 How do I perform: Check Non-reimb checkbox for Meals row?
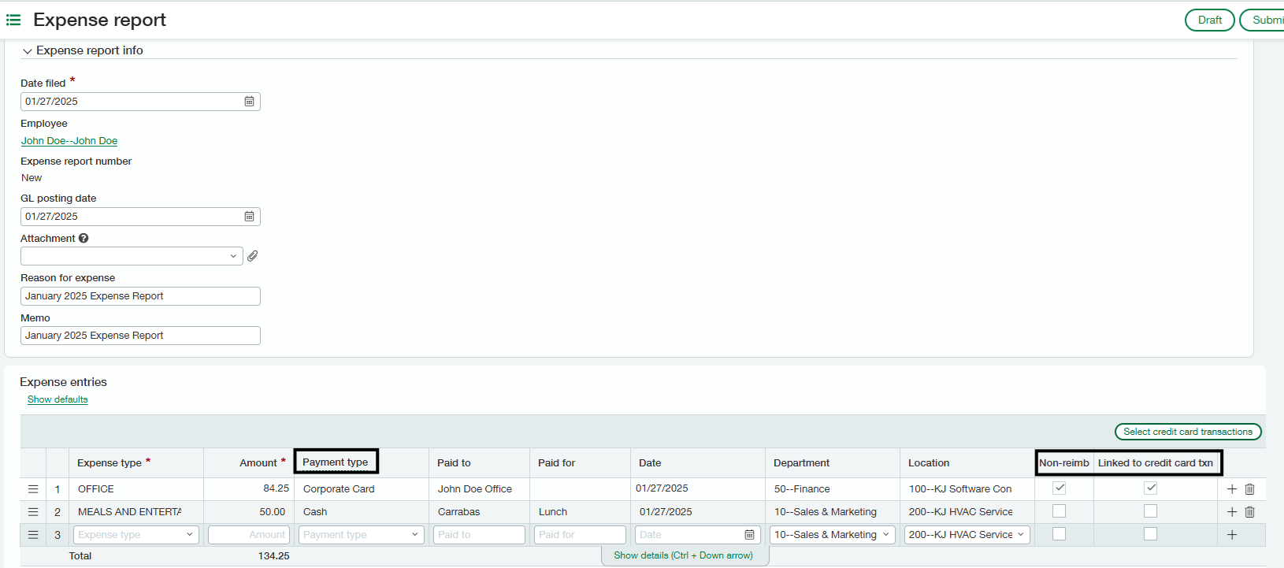[1059, 511]
